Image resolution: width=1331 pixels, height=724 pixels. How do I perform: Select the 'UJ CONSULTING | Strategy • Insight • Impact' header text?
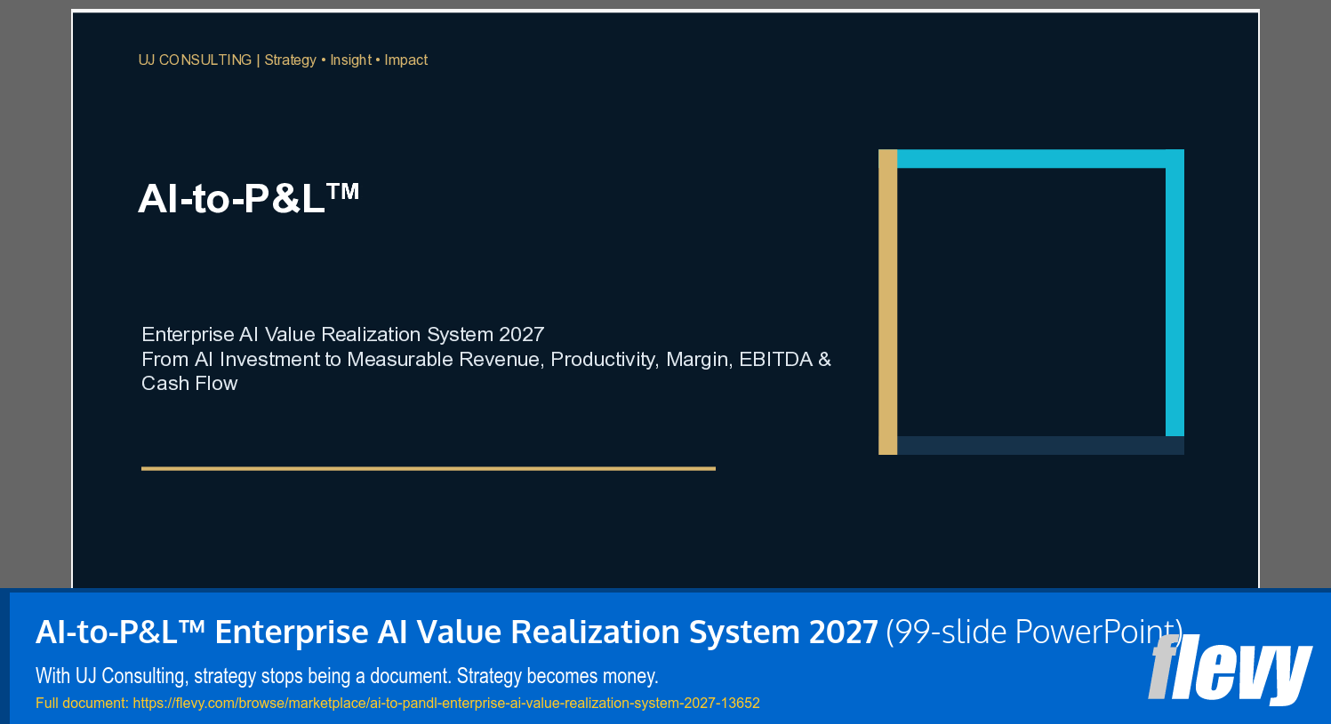[283, 60]
